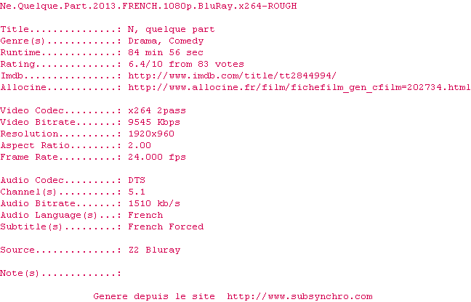Image resolution: width=471 pixels, height=302 pixels.
Task: Open the IMDb title URL
Action: pyautogui.click(x=232, y=75)
